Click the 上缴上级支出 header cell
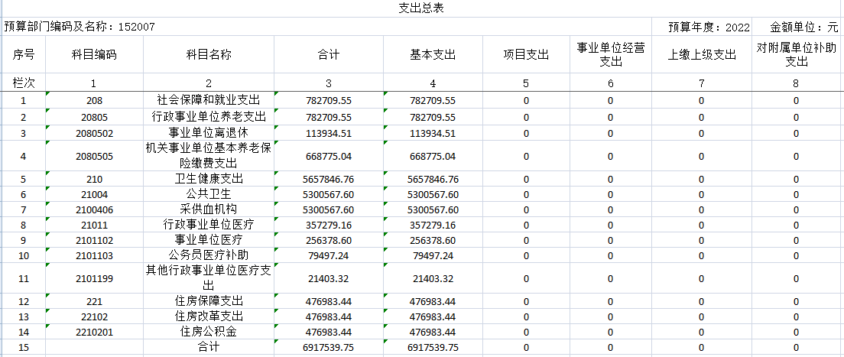This screenshot has width=844, height=357. [701, 54]
